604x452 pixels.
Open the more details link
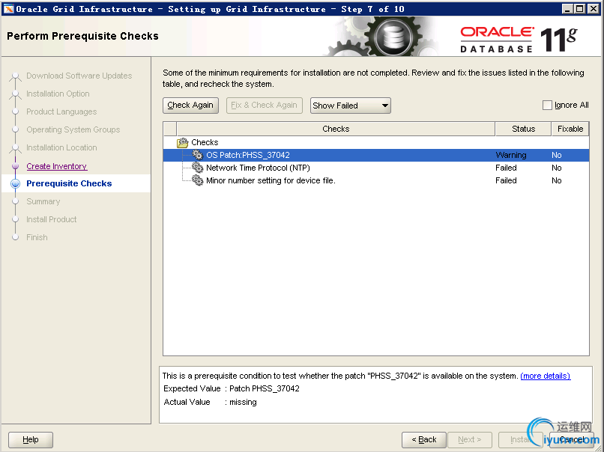[545, 376]
